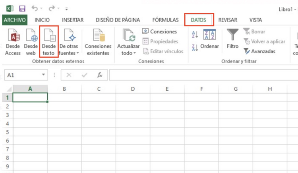The image size is (298, 173).
Task: Import data with Desde web
Action: pos(31,42)
